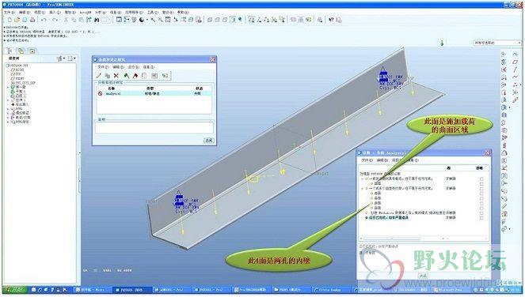Tick the second ignore checkbox in diagnostics dialog
525x297 pixels.
pyautogui.click(x=481, y=184)
